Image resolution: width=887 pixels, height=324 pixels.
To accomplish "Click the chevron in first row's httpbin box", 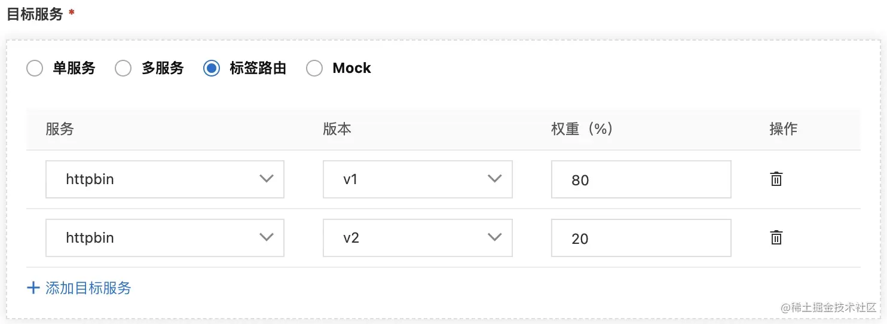I will [x=267, y=179].
